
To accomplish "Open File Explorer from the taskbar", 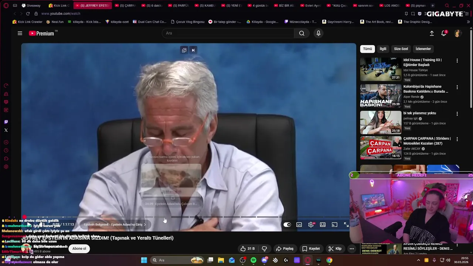I will click(x=221, y=260).
